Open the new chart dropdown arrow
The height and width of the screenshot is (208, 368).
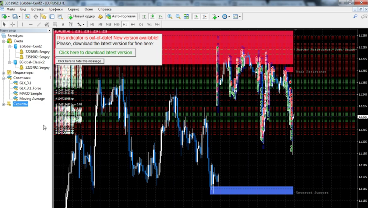point(9,17)
